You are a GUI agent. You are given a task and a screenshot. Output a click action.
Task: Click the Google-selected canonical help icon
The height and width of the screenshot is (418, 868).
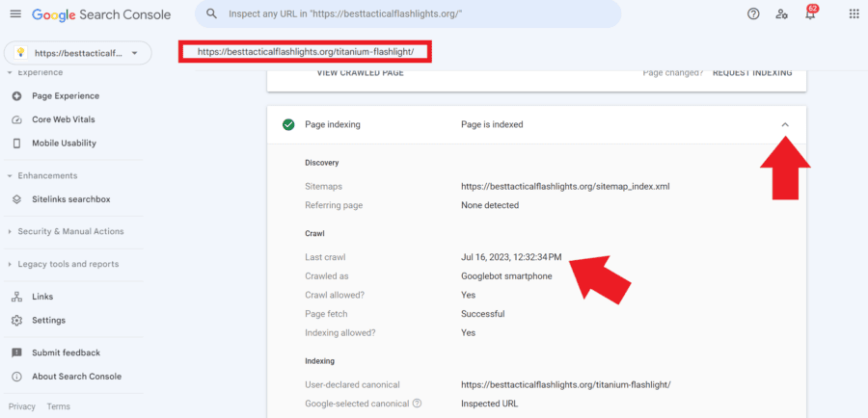[x=418, y=404]
